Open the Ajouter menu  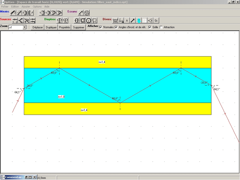click(26, 7)
